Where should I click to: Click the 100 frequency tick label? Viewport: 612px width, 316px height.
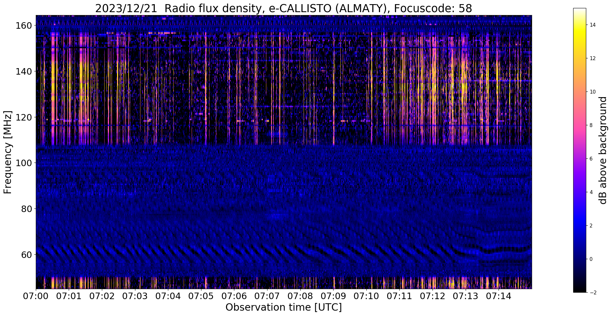point(24,163)
